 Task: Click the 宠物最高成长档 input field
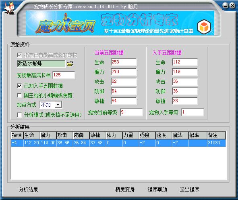click(x=64, y=75)
